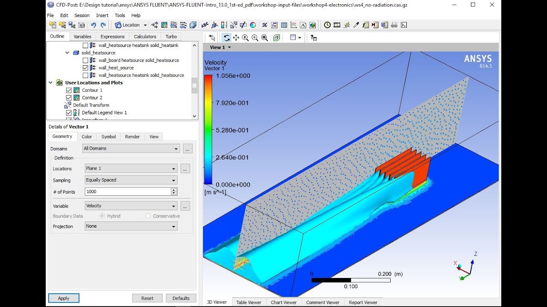Insert a Streamline from toolbar
This screenshot has height=307, width=547.
pos(174,25)
